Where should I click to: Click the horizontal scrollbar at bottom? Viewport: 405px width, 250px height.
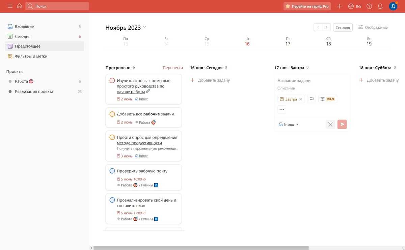click(x=201, y=248)
